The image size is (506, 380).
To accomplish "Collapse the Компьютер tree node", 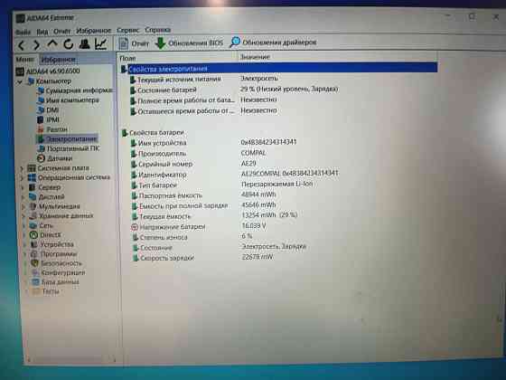I will tap(20, 81).
